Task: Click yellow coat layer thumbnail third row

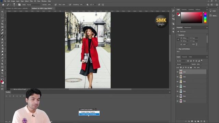Action: (x=181, y=81)
